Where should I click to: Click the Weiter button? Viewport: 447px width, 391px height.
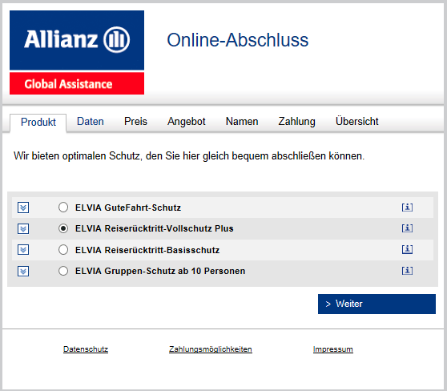377,304
